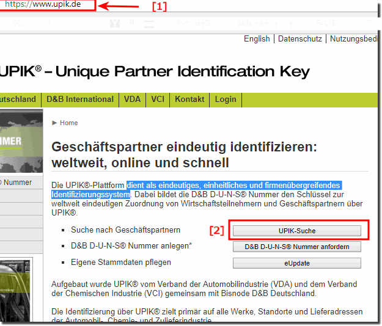Click the Home breadcrumb link
The width and height of the screenshot is (382, 326).
pyautogui.click(x=69, y=123)
